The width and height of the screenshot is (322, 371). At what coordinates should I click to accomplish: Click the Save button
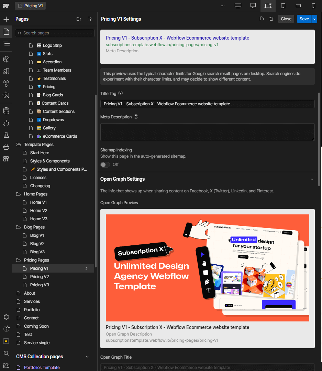(304, 19)
